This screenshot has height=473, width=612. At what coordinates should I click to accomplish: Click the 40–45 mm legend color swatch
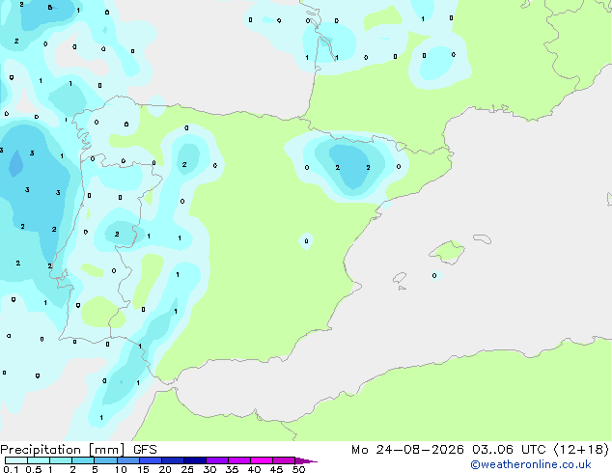point(262,460)
